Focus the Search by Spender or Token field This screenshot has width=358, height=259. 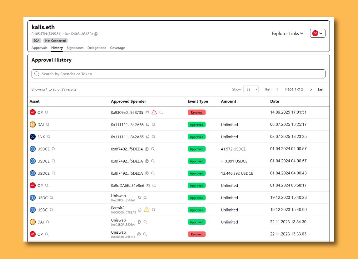click(x=178, y=74)
